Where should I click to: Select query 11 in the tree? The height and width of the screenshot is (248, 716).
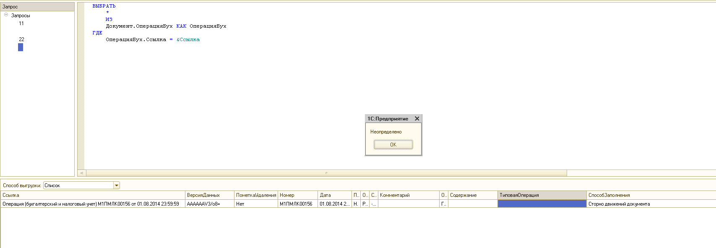click(21, 23)
